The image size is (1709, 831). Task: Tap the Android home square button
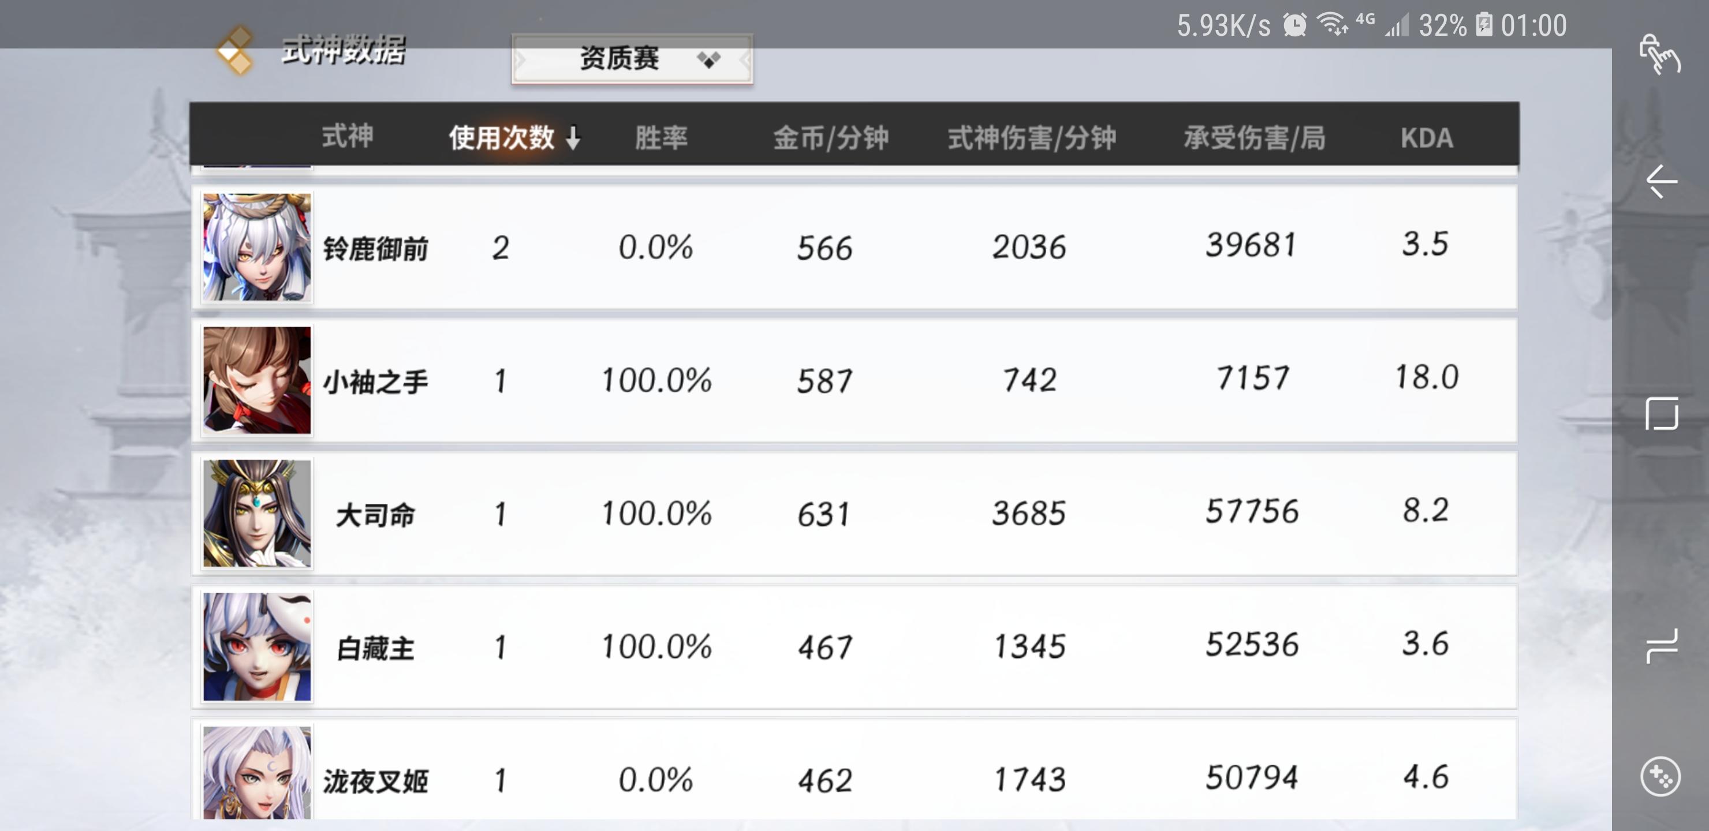tap(1662, 414)
